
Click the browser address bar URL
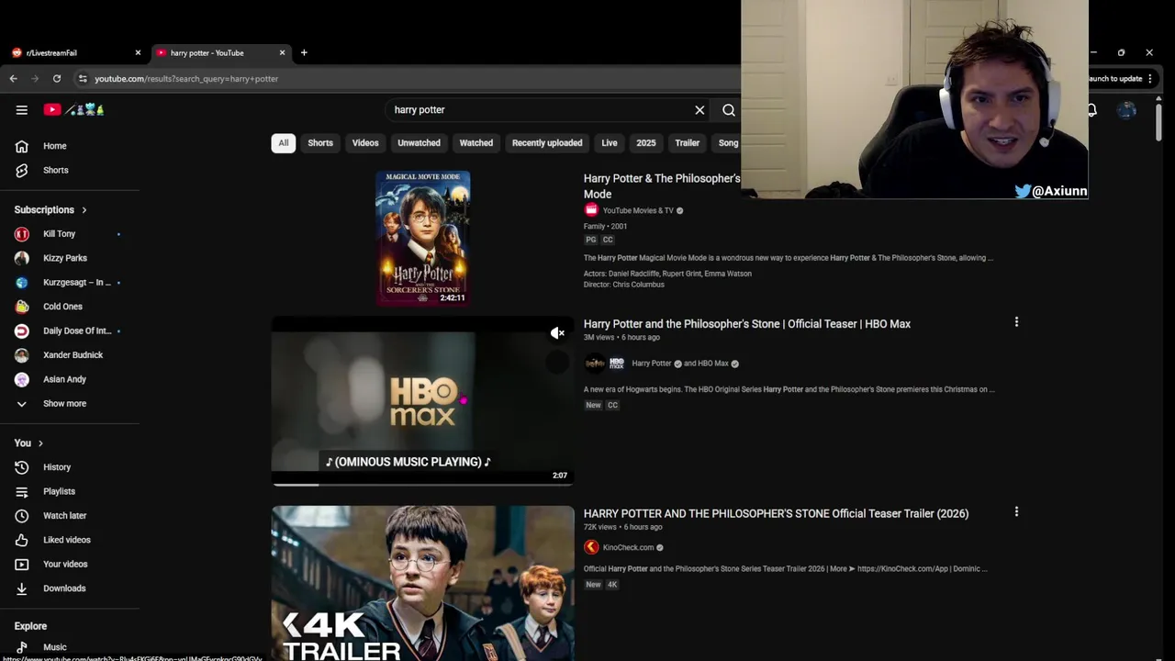point(186,79)
